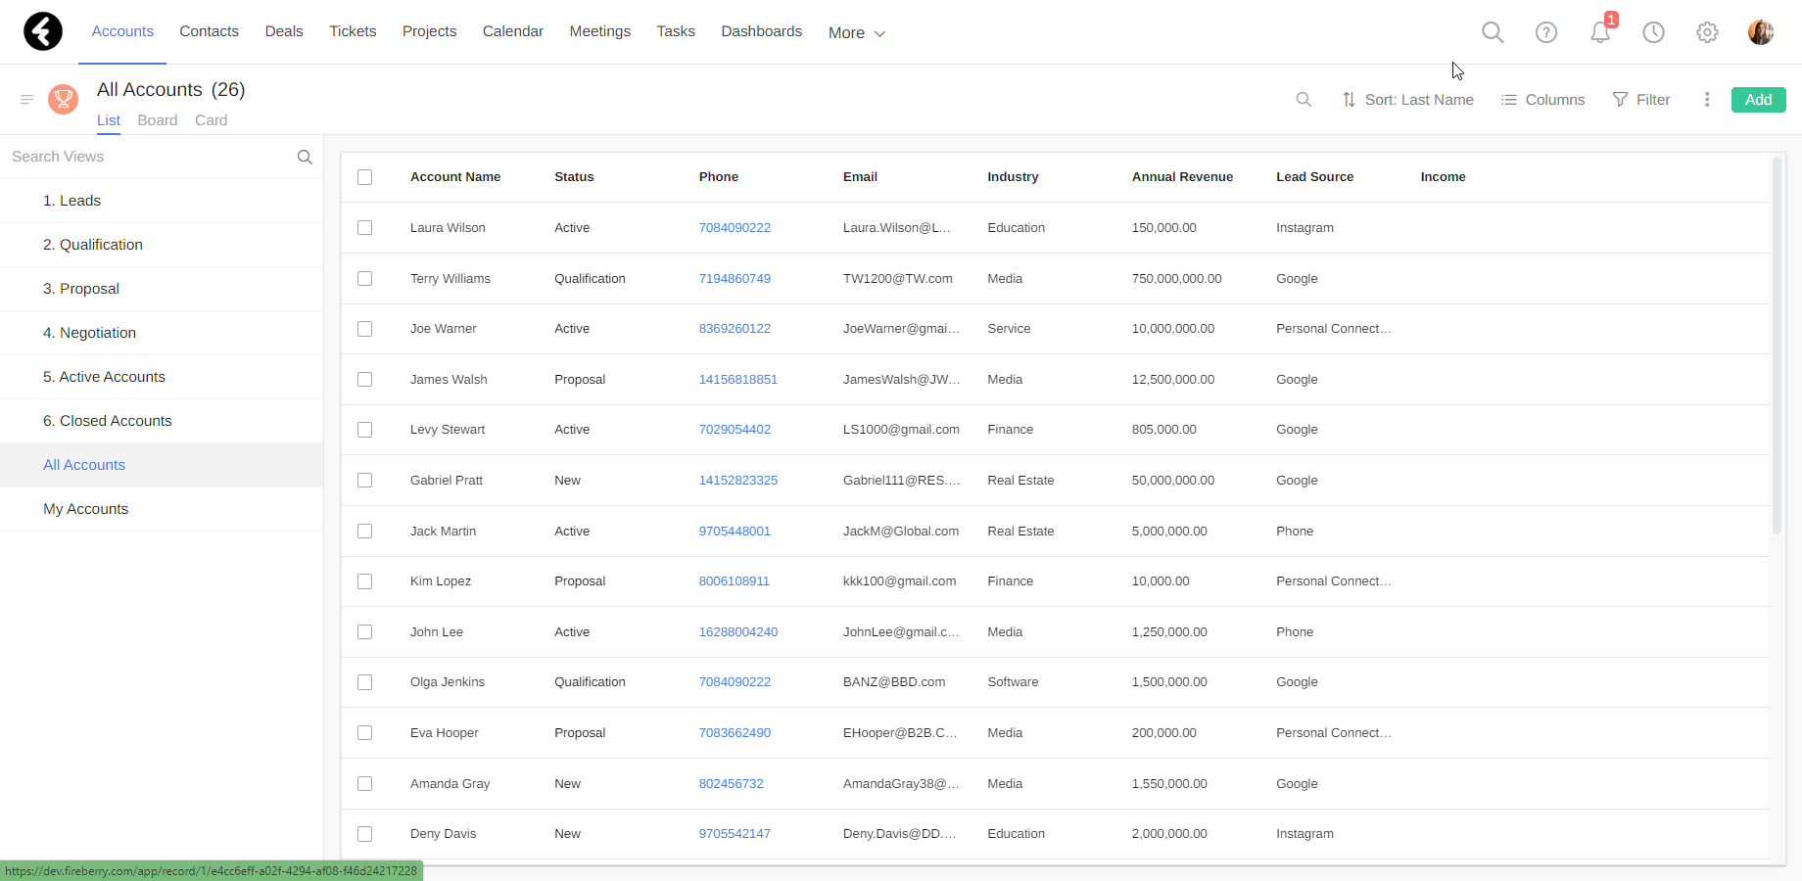
Task: Open the Olga Jenkins account record
Action: (x=448, y=682)
